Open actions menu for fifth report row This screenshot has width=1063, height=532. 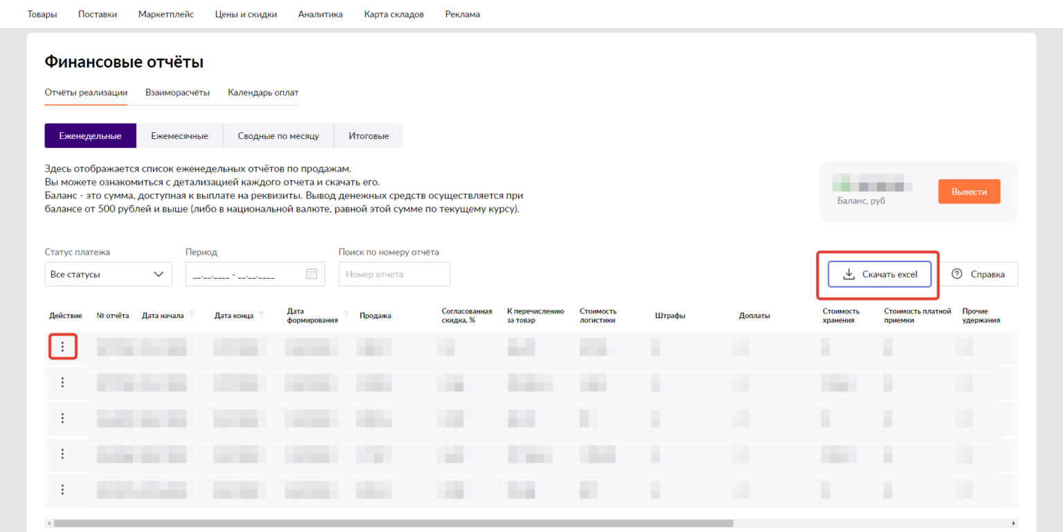63,490
